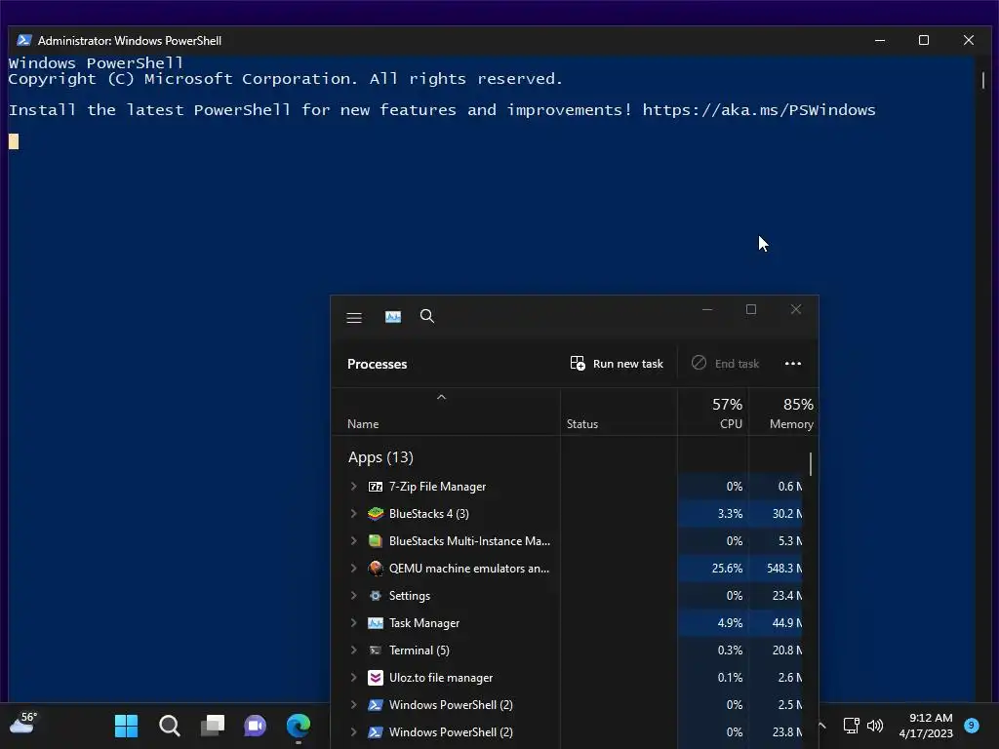Screen dimensions: 999x749
Task: Expand the BlueStacks 4 (3) process group
Action: pyautogui.click(x=353, y=514)
